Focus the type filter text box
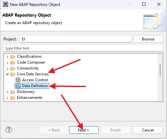The width and height of the screenshot is (167, 139). click(83, 48)
